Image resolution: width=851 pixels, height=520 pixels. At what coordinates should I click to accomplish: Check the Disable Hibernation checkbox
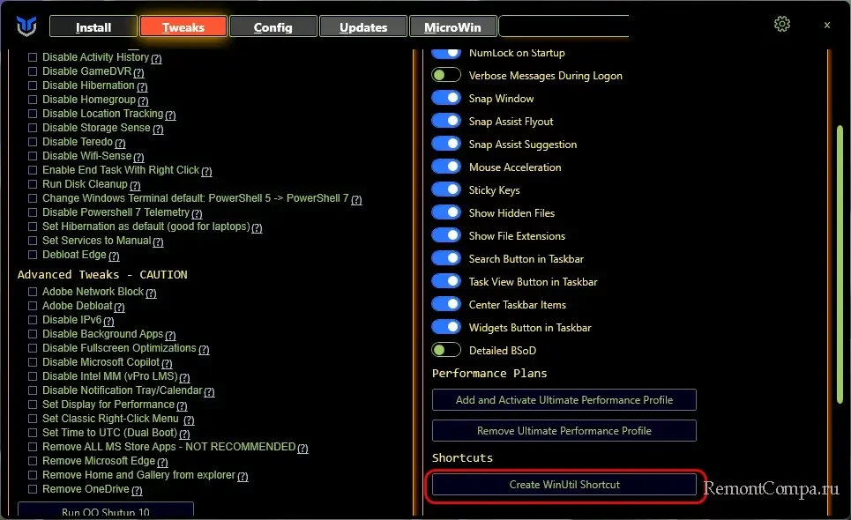[33, 85]
